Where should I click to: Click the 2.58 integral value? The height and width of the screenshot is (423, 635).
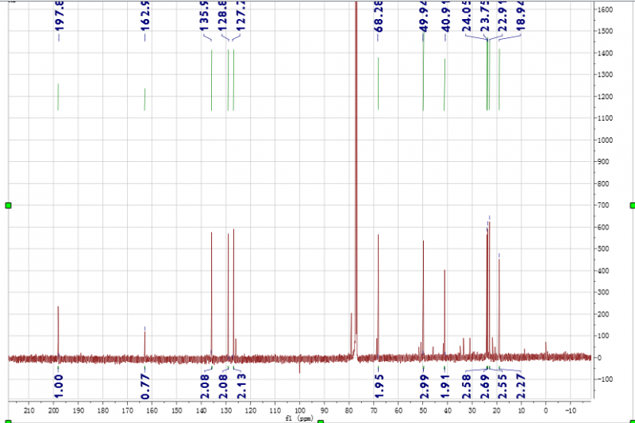(467, 386)
